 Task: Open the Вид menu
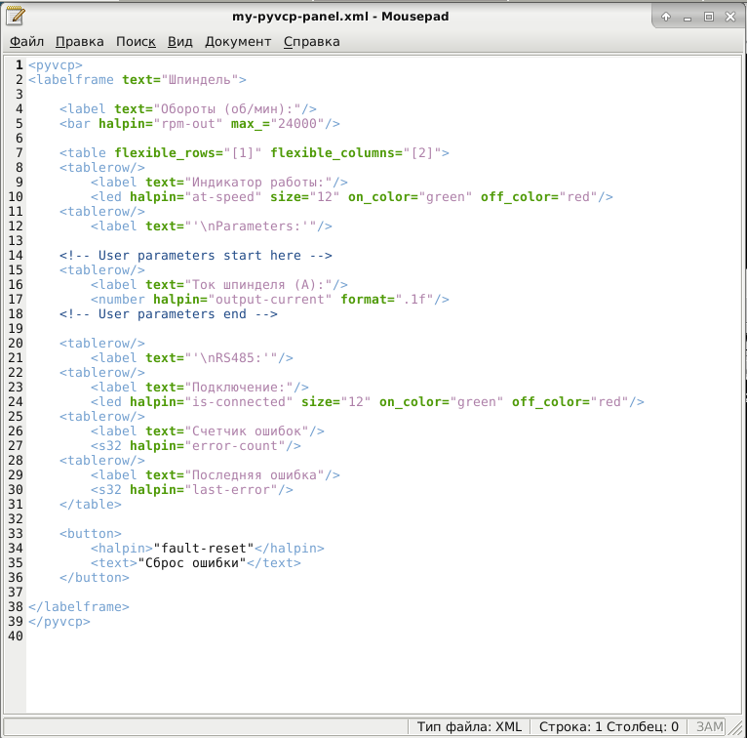click(x=180, y=41)
